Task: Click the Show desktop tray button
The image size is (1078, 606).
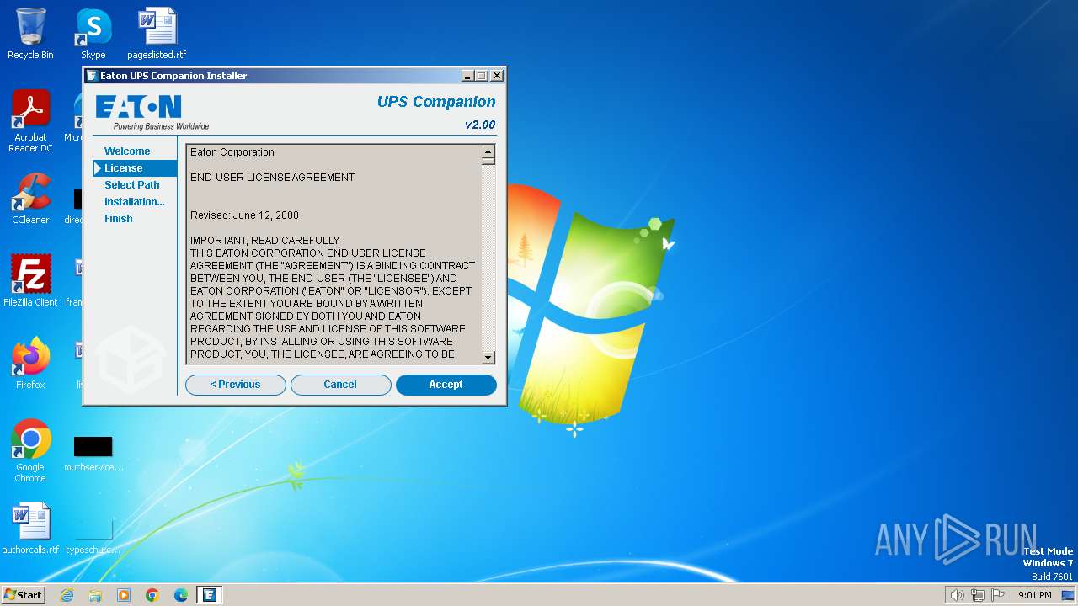Action: (1068, 595)
